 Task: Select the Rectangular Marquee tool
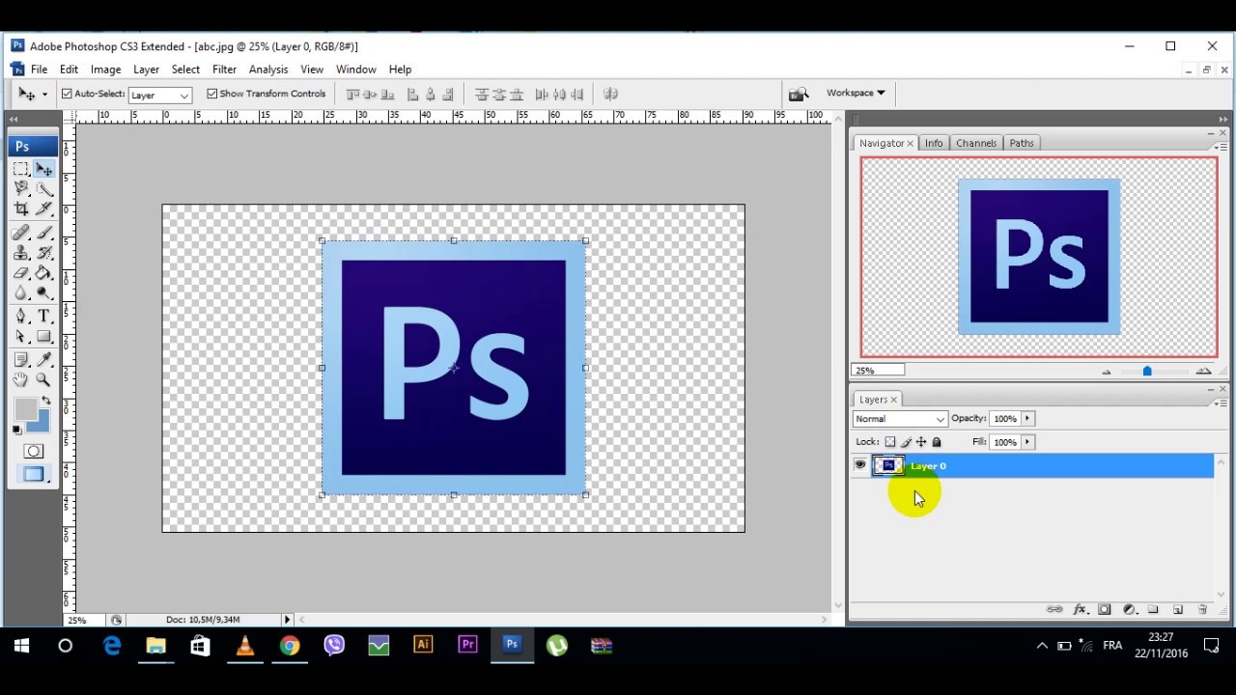(x=21, y=169)
